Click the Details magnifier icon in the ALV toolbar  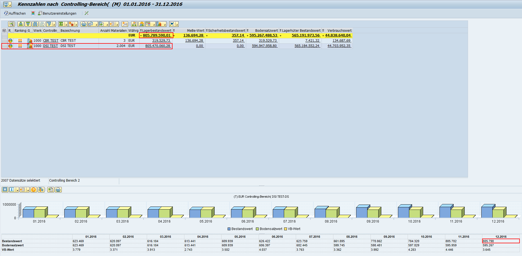tap(11, 24)
